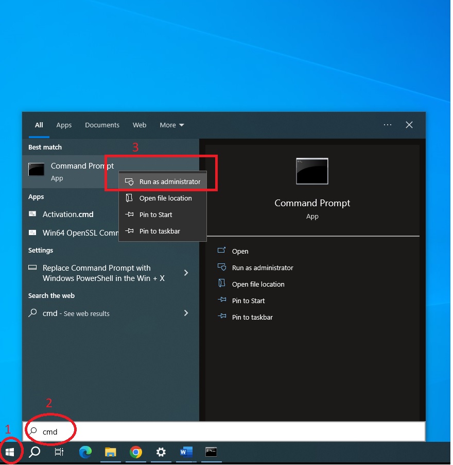Launch File Explorer from the taskbar
This screenshot has height=465, width=453.
110,452
